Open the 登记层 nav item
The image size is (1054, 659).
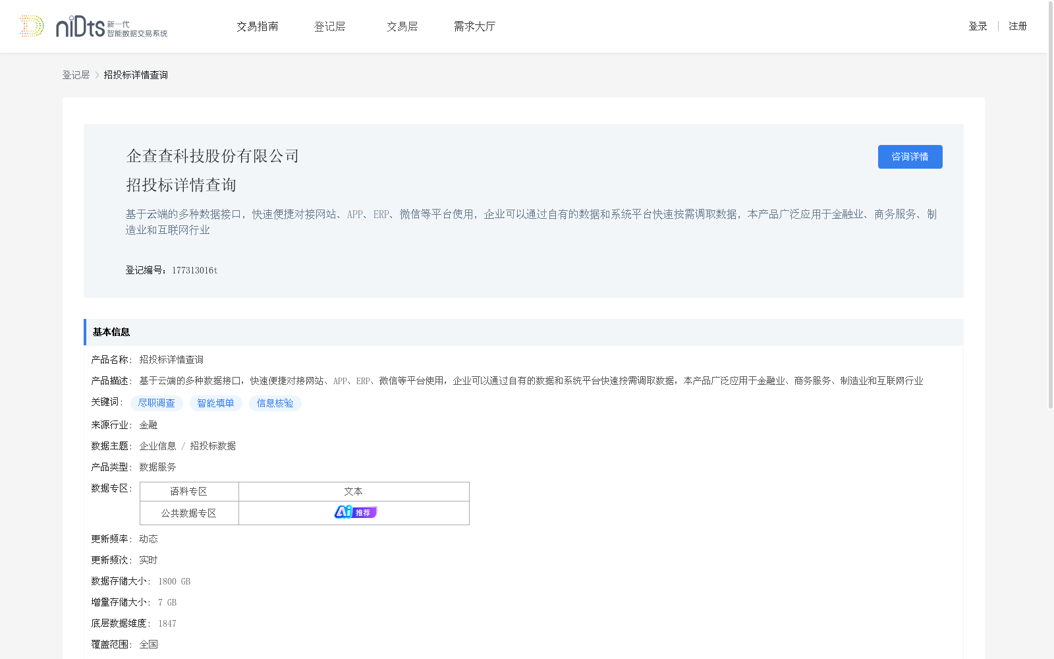(330, 26)
